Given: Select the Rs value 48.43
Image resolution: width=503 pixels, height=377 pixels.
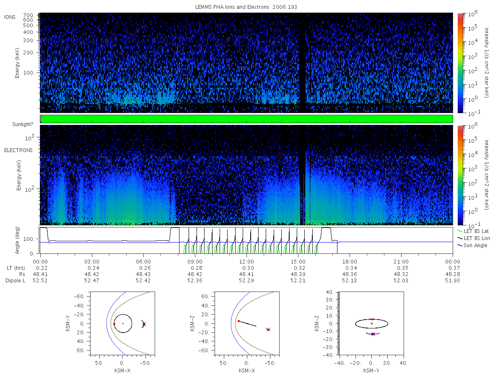Looking at the screenshot, I should click(143, 274).
